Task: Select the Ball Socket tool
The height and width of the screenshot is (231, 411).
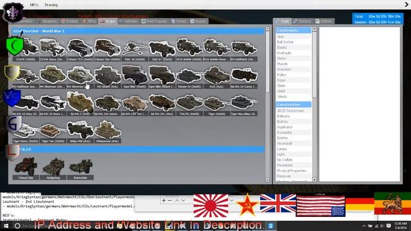Action: click(293, 42)
